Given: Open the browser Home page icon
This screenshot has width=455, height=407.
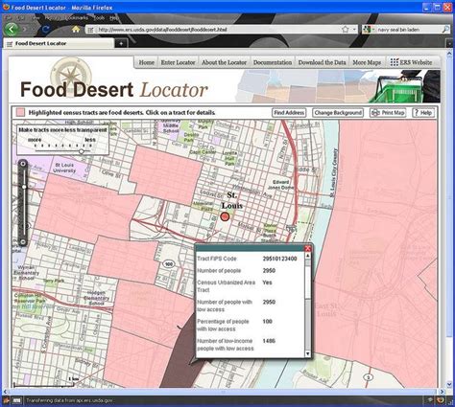Looking at the screenshot, I should 76,30.
